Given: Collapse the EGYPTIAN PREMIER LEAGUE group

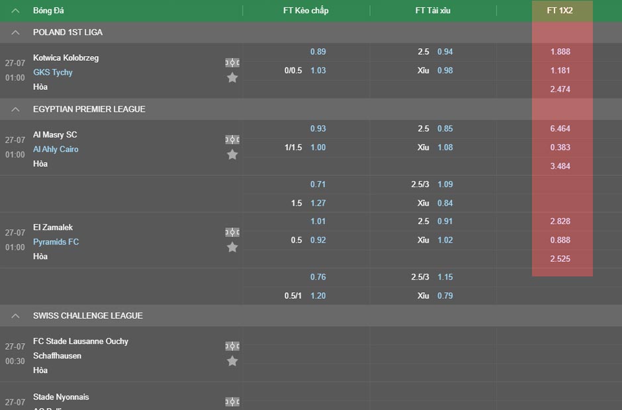Looking at the screenshot, I should [x=15, y=109].
